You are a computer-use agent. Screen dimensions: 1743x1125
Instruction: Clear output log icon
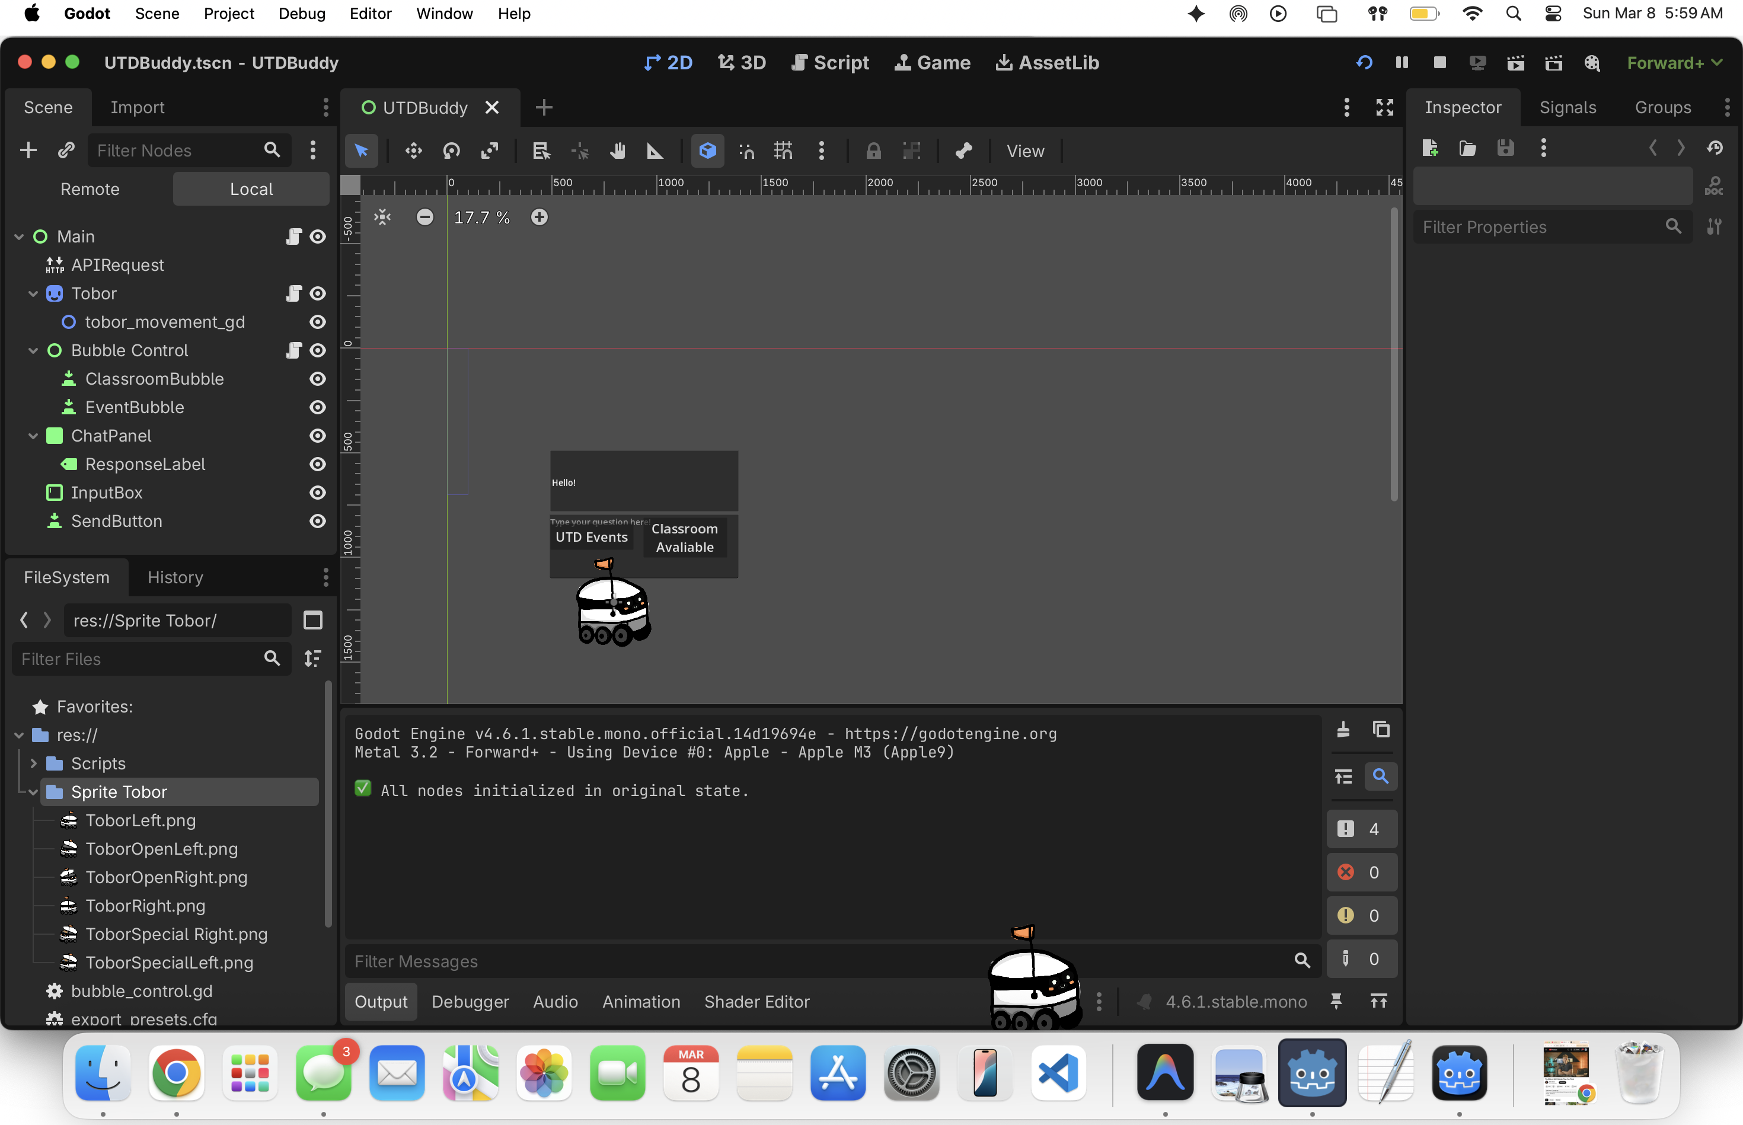point(1343,730)
